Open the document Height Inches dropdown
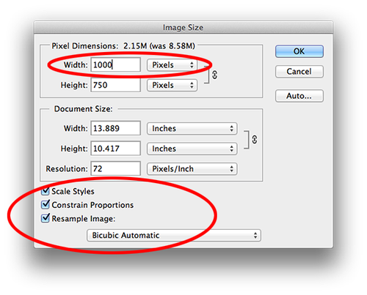 (x=192, y=149)
